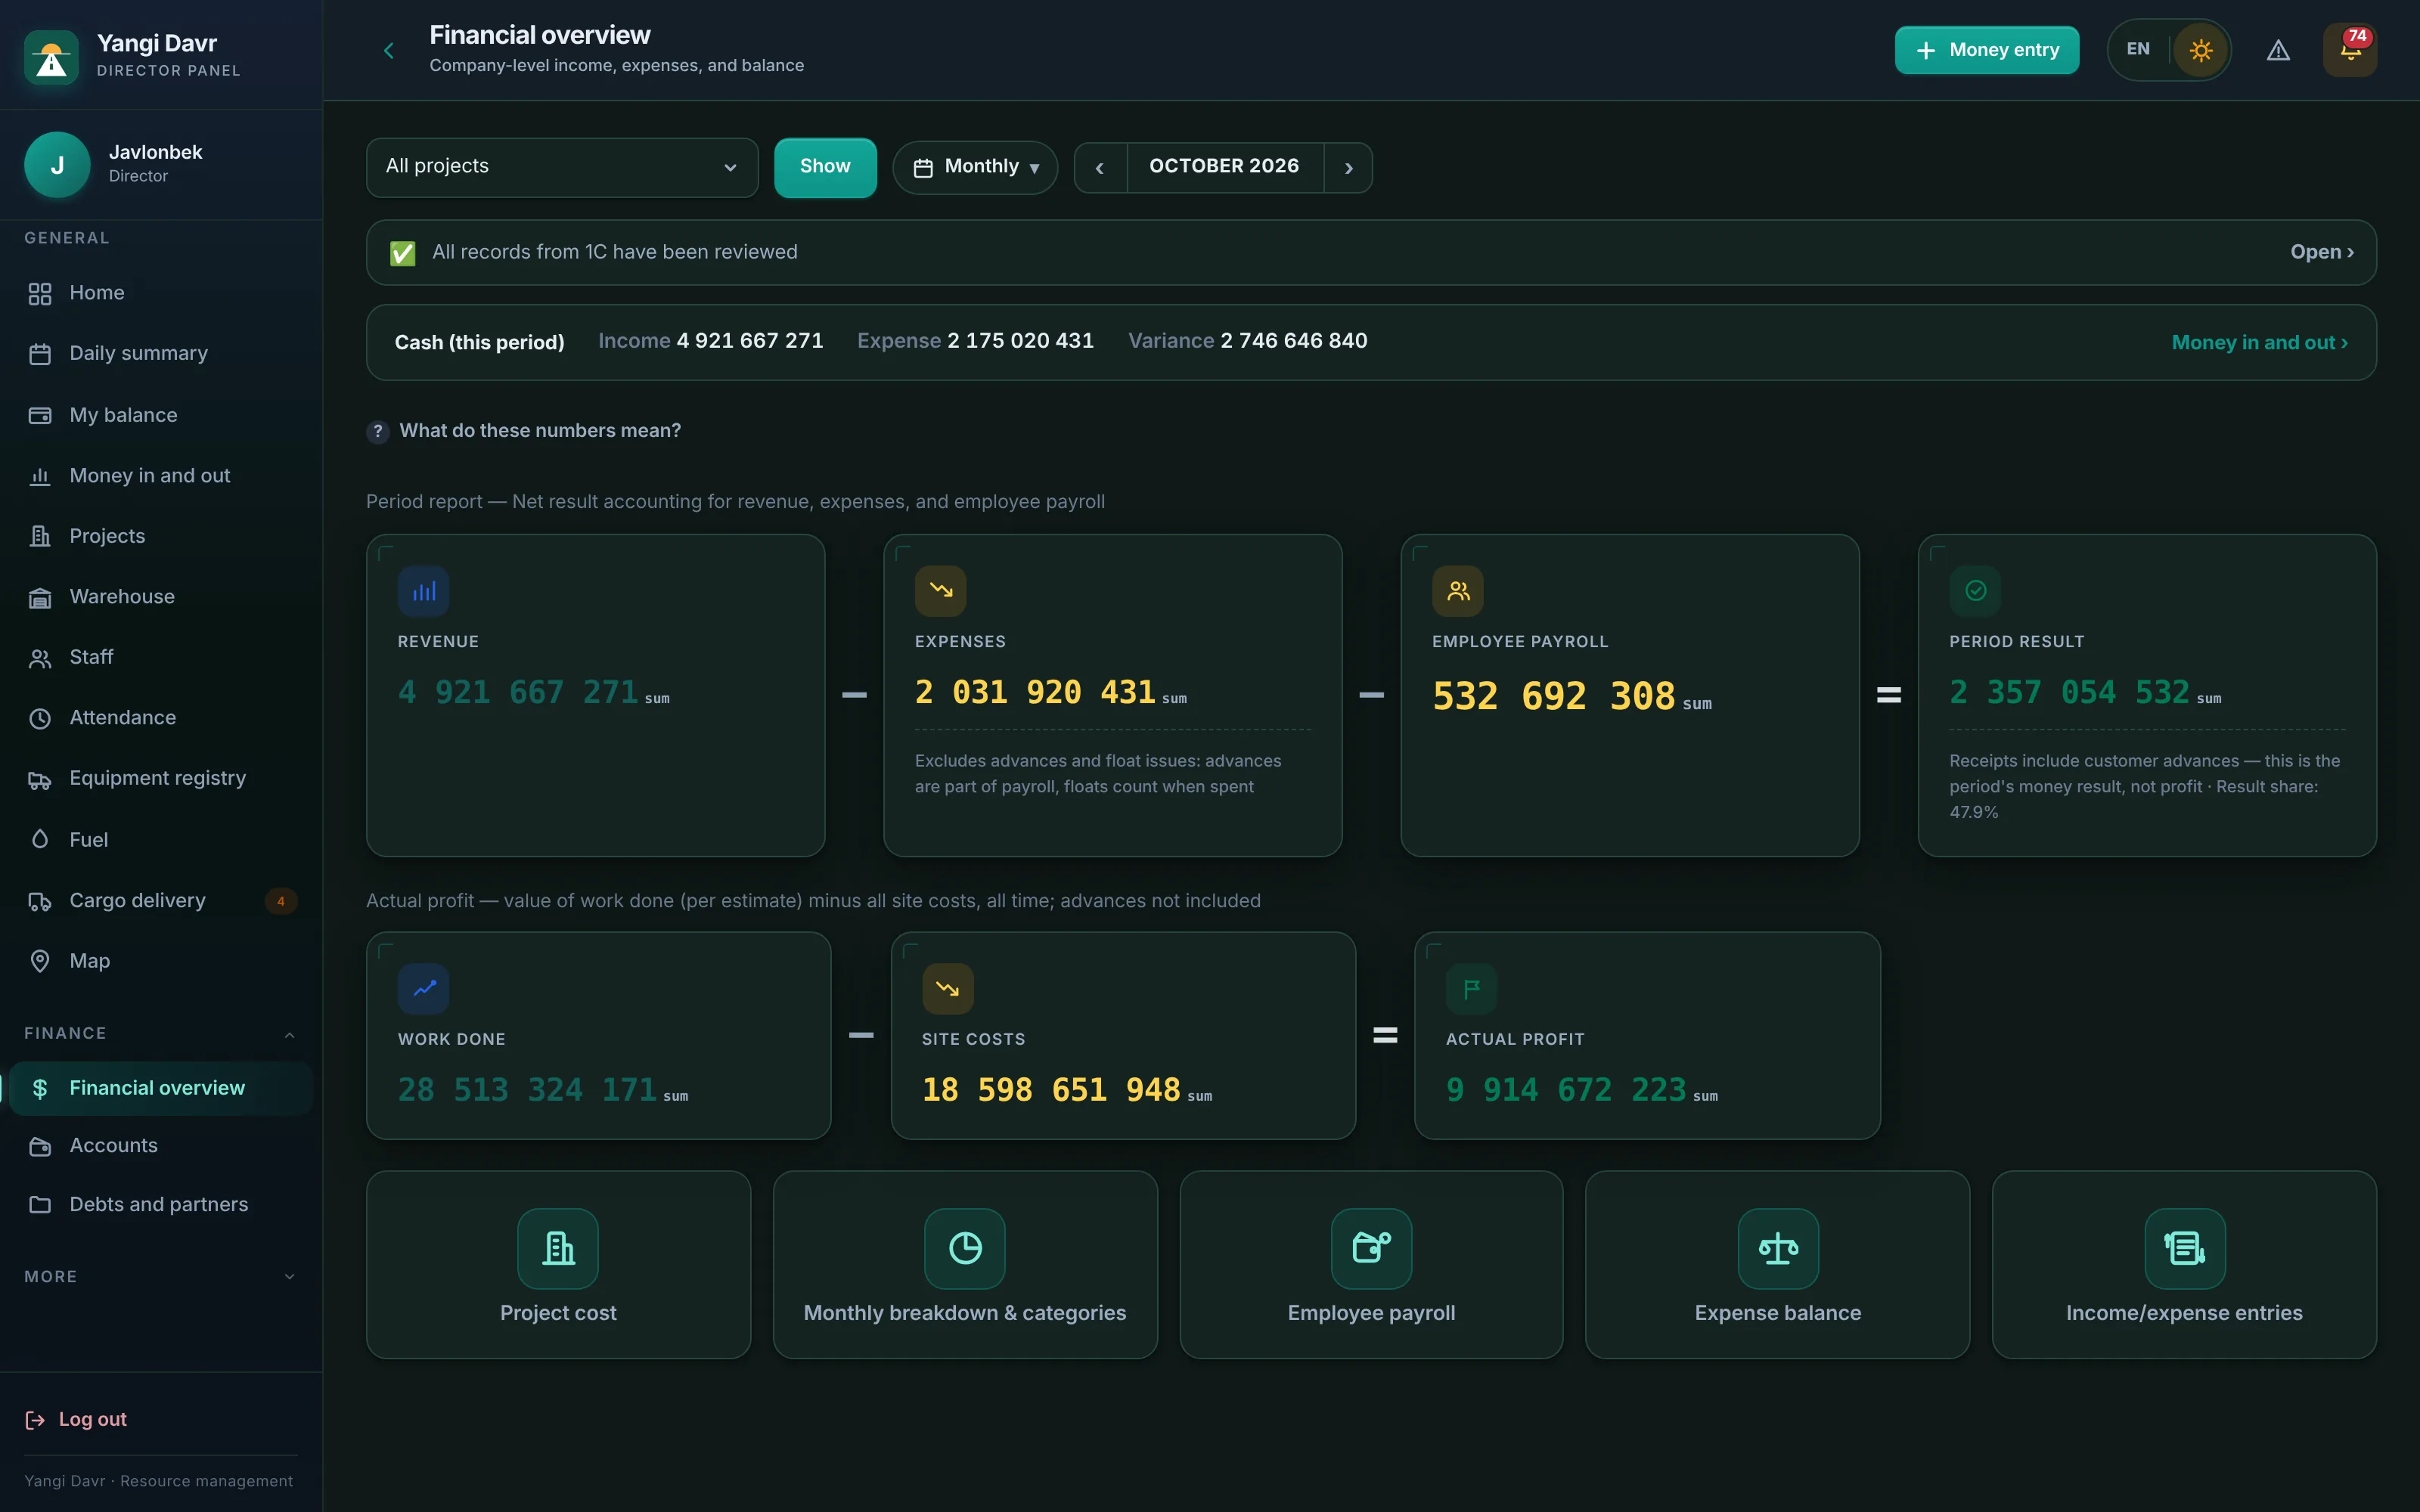Open the Revenue bar chart icon

[424, 591]
